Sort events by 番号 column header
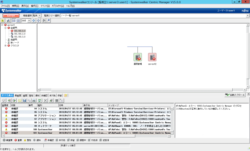This screenshot has height=151, width=250. click(x=33, y=105)
